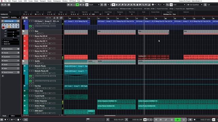
Task: Click the horizontal scrollbar below the arrangement
Action: click(110, 116)
